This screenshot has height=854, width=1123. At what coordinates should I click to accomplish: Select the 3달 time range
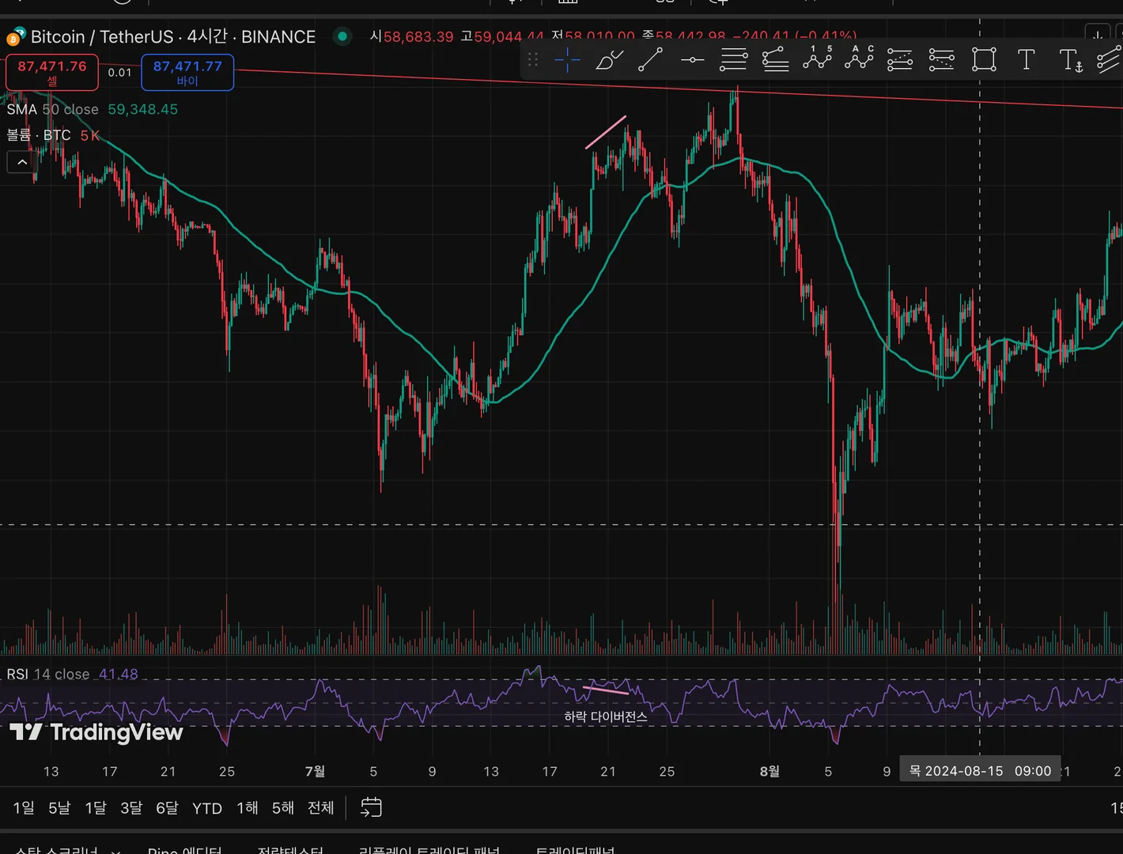131,808
